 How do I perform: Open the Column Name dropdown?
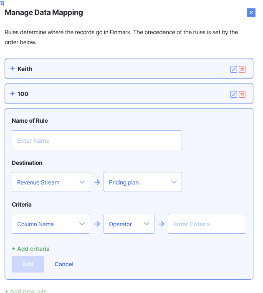point(51,224)
